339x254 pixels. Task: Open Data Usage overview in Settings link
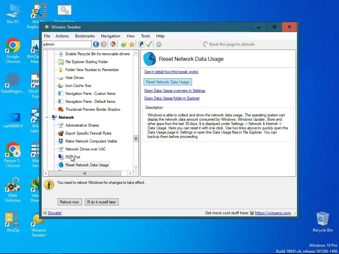[x=175, y=91]
